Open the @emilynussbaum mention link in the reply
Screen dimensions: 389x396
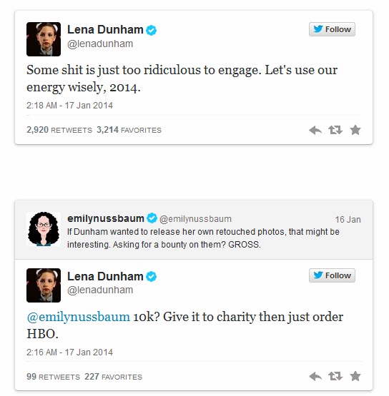78,317
